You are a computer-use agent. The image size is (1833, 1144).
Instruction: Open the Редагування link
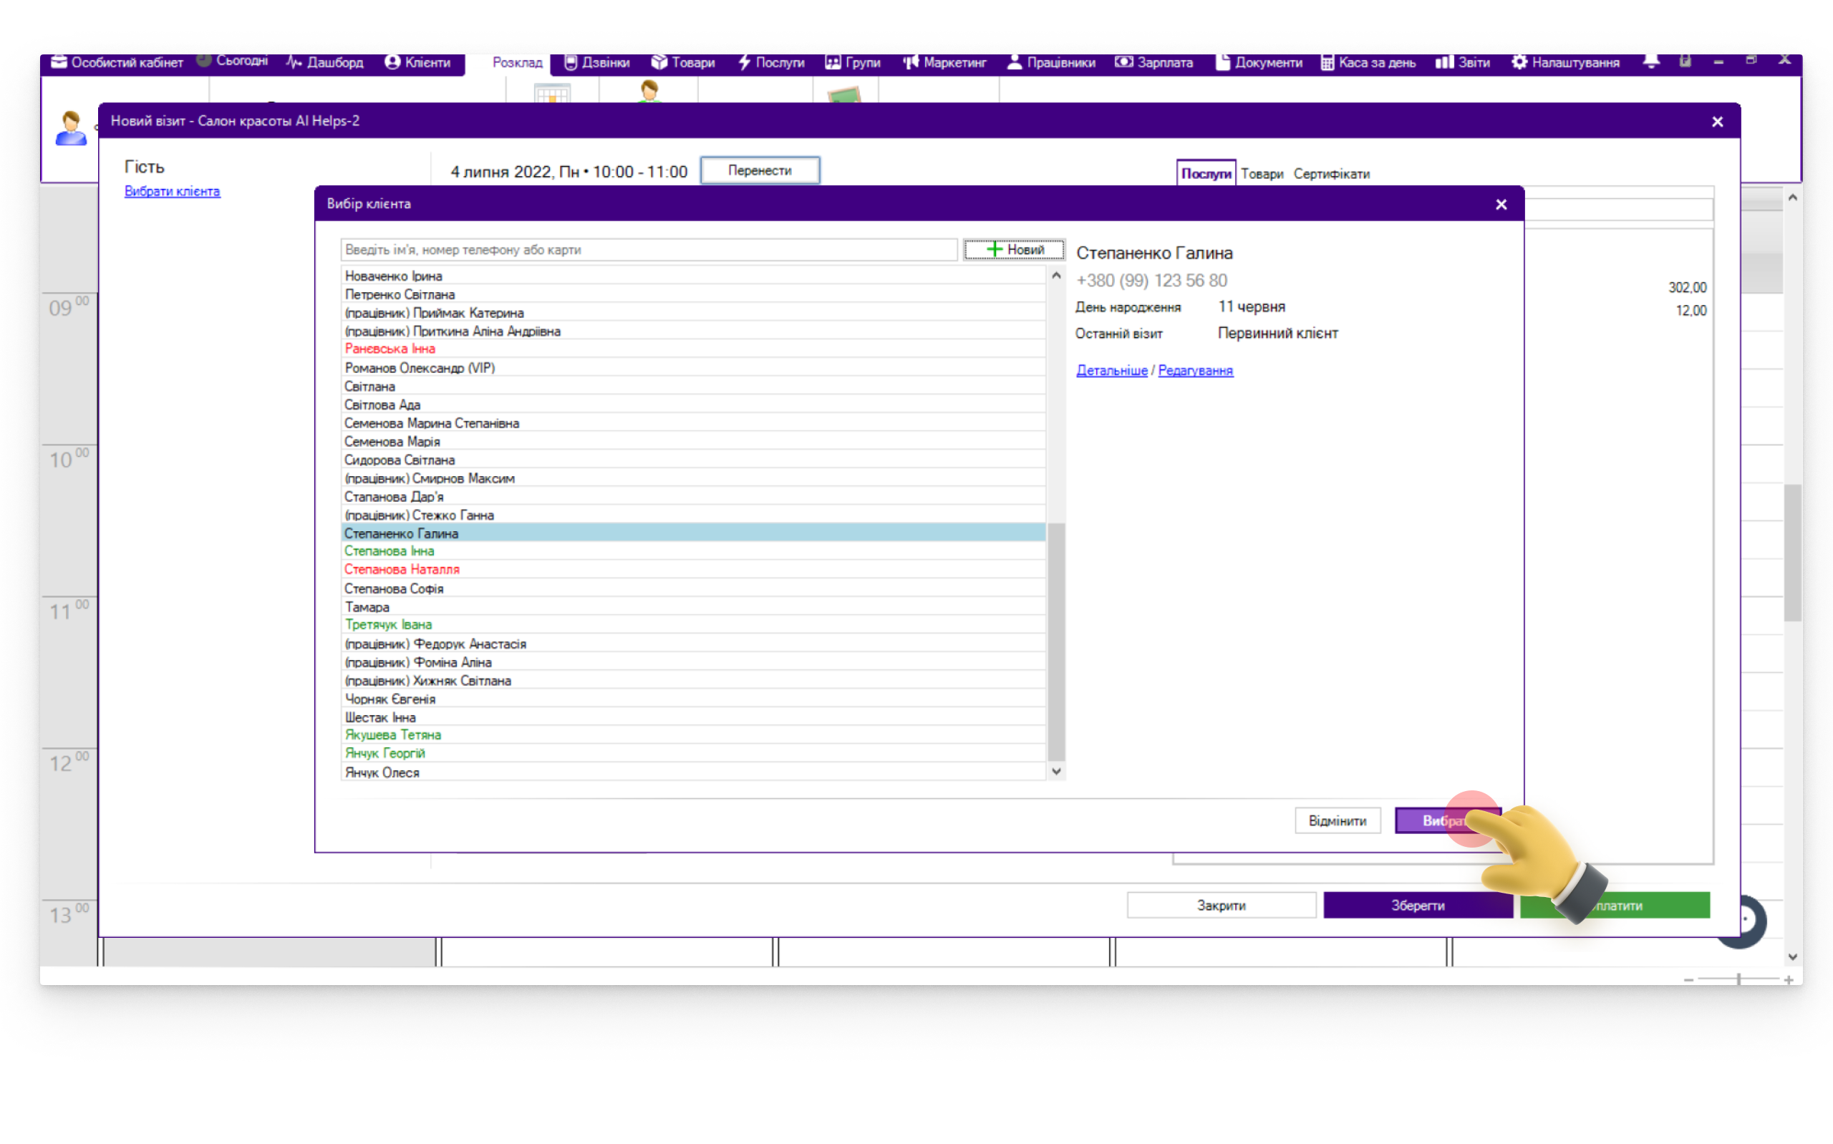coord(1195,370)
